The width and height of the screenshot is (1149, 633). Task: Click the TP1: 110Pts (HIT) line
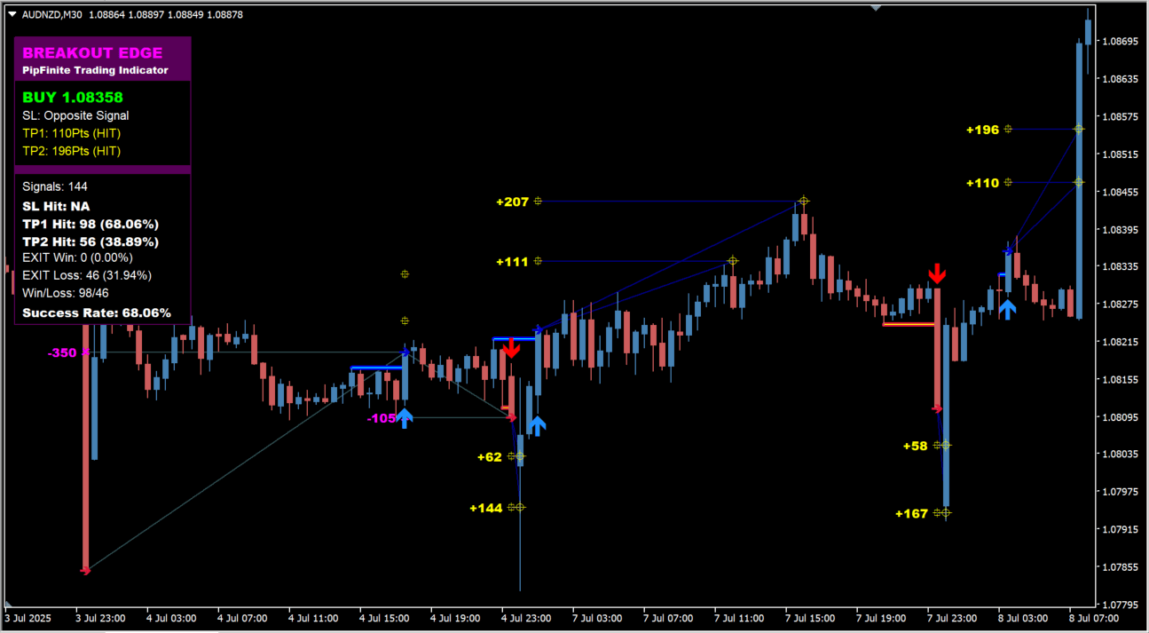pos(71,133)
